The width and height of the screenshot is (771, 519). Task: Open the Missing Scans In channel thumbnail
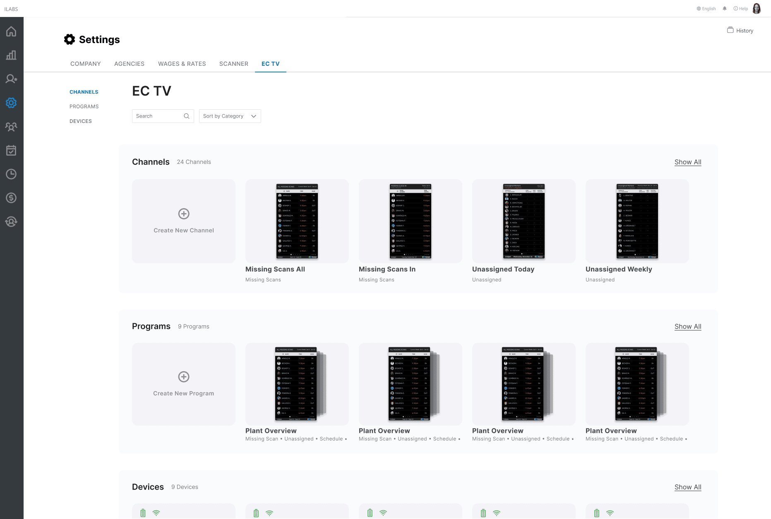click(411, 221)
